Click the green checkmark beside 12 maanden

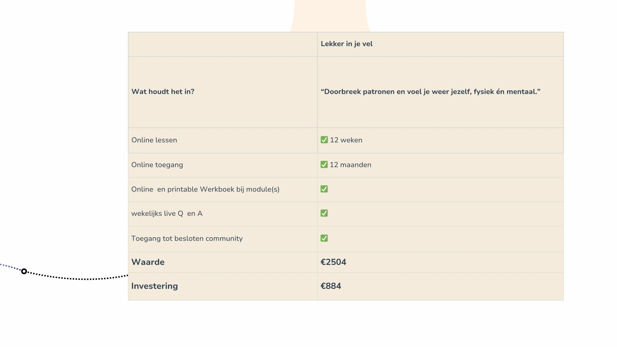pos(324,164)
